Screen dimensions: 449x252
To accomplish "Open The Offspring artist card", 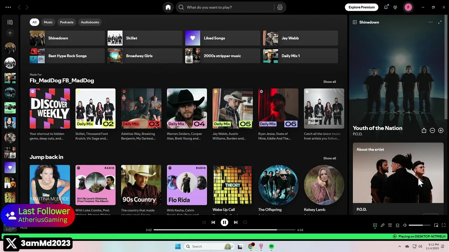I will click(x=279, y=189).
